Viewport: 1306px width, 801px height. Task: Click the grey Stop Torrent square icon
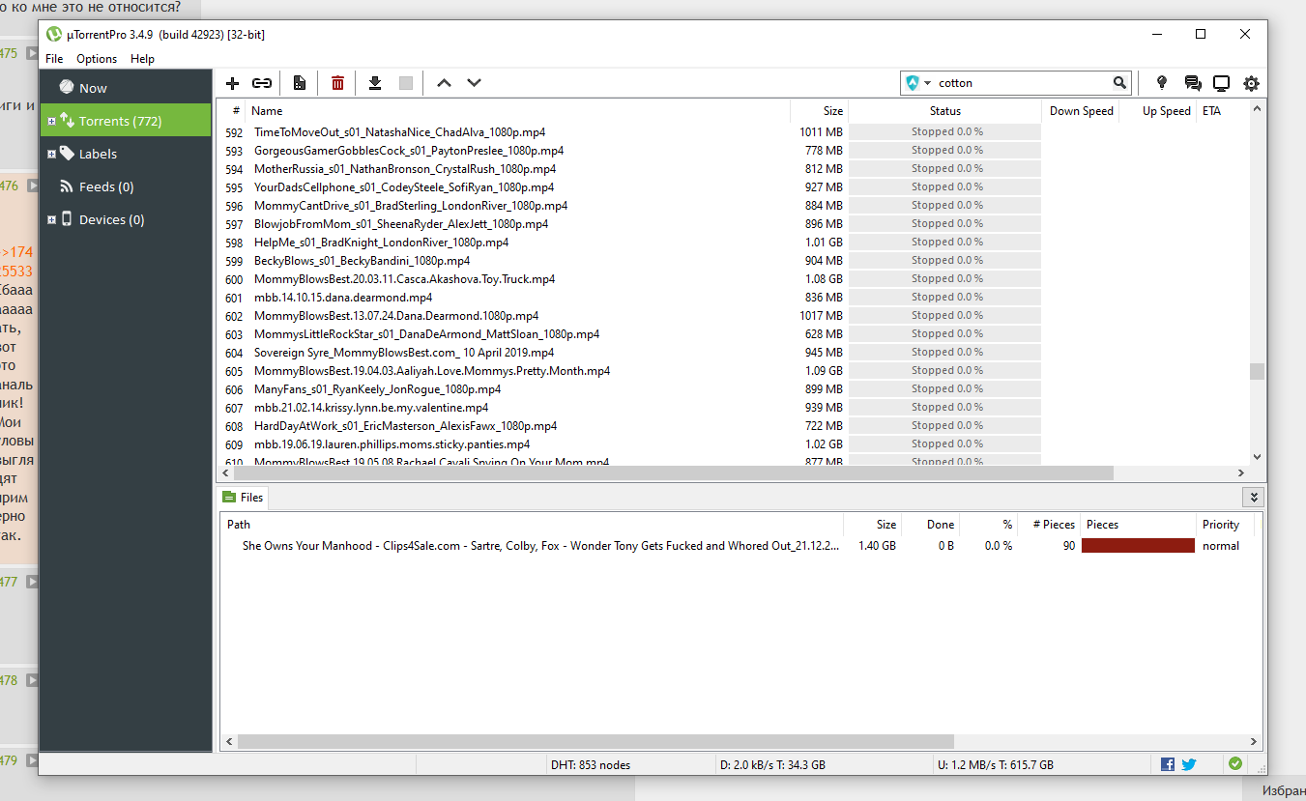click(406, 83)
